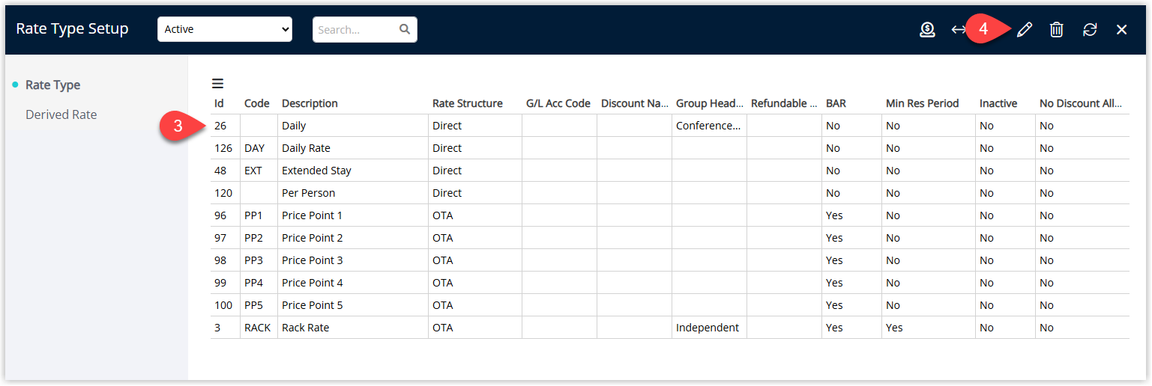Viewport: 1152px width, 386px height.
Task: Click the pencil edit icon
Action: [1025, 30]
